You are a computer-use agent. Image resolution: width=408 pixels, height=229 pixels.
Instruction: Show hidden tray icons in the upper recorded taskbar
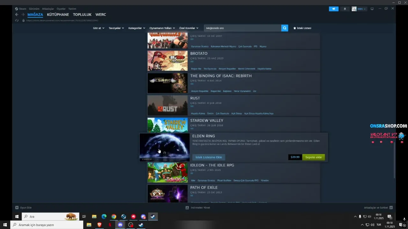pyautogui.click(x=355, y=217)
